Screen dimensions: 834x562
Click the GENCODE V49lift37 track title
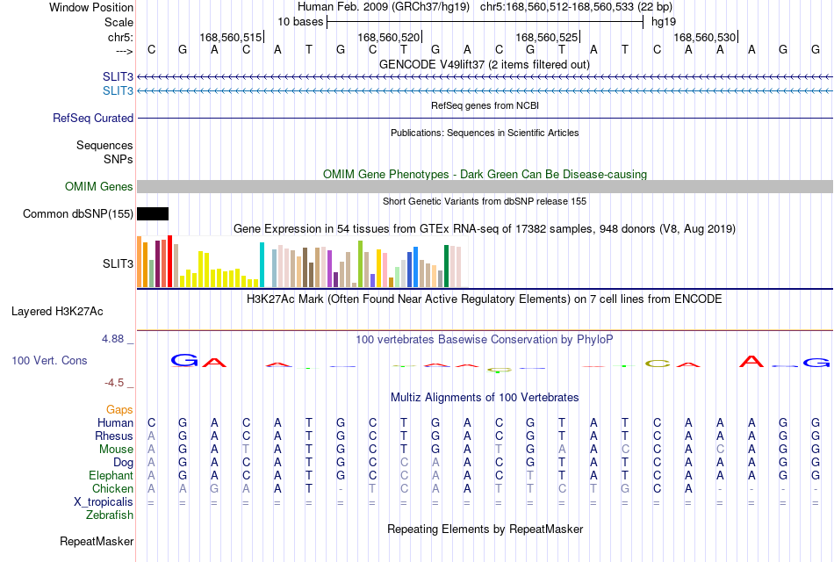[x=485, y=64]
